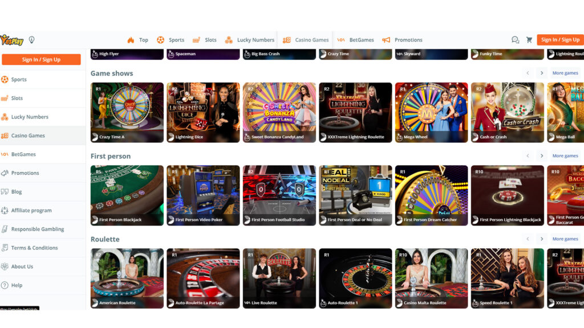Open Live Roulette game
The width and height of the screenshot is (584, 328).
point(279,278)
